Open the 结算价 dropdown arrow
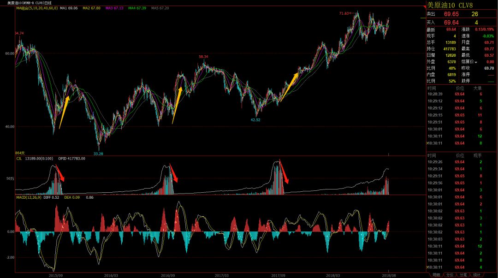The image size is (498, 278). (x=476, y=62)
